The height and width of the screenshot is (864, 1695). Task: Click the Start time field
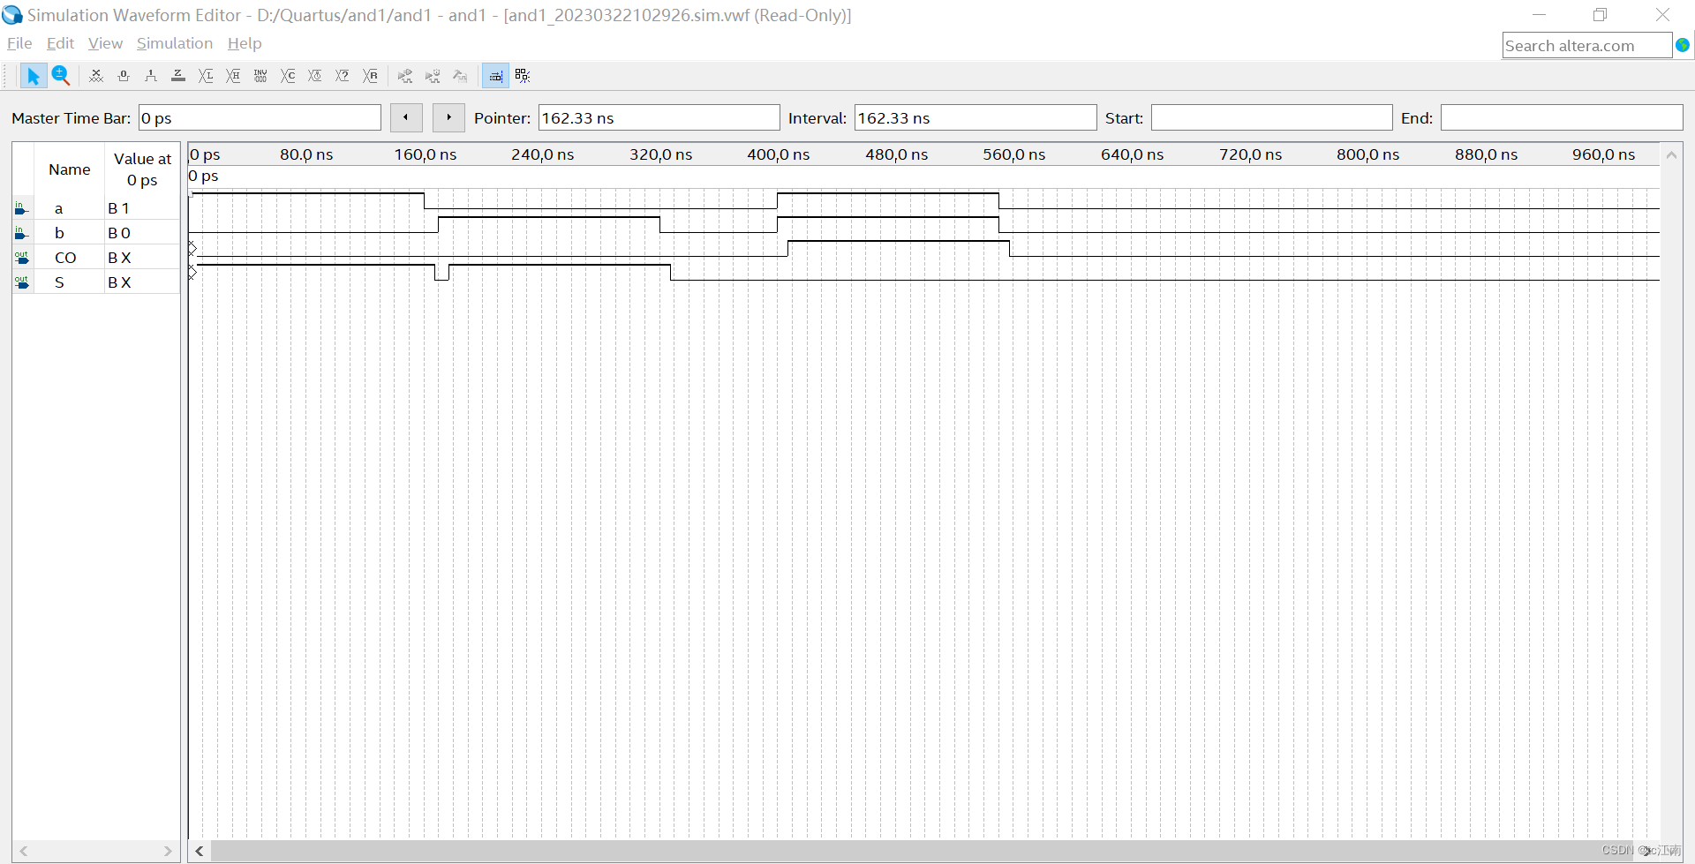pos(1272,118)
